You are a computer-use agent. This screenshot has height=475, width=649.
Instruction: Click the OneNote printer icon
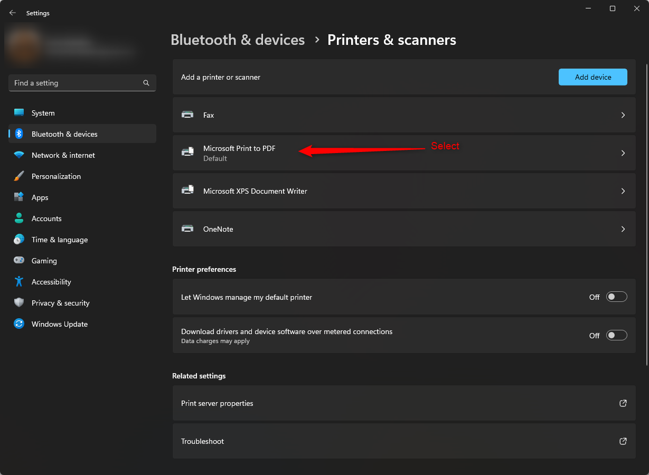(187, 229)
